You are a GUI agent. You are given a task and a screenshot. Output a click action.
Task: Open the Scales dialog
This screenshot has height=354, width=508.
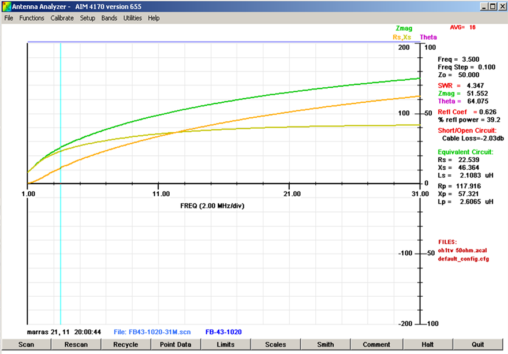tap(275, 345)
